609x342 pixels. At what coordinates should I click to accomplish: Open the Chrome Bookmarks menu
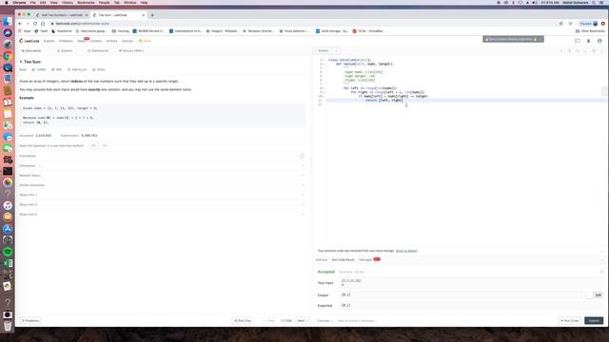[x=86, y=2]
